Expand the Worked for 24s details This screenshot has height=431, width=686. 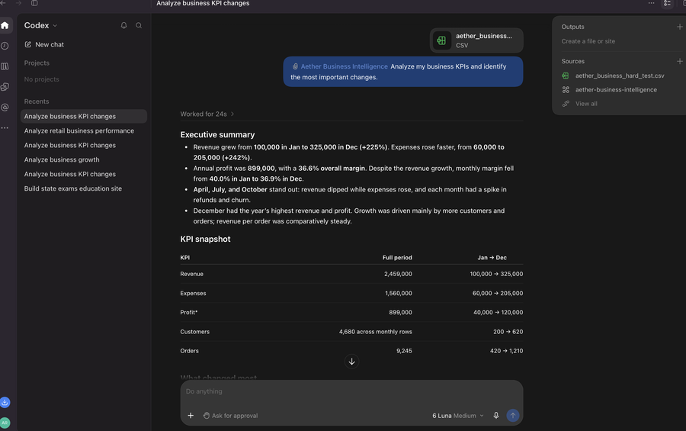pyautogui.click(x=207, y=114)
